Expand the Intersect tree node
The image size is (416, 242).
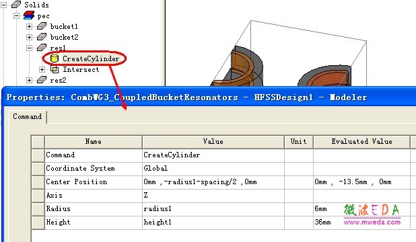point(42,69)
